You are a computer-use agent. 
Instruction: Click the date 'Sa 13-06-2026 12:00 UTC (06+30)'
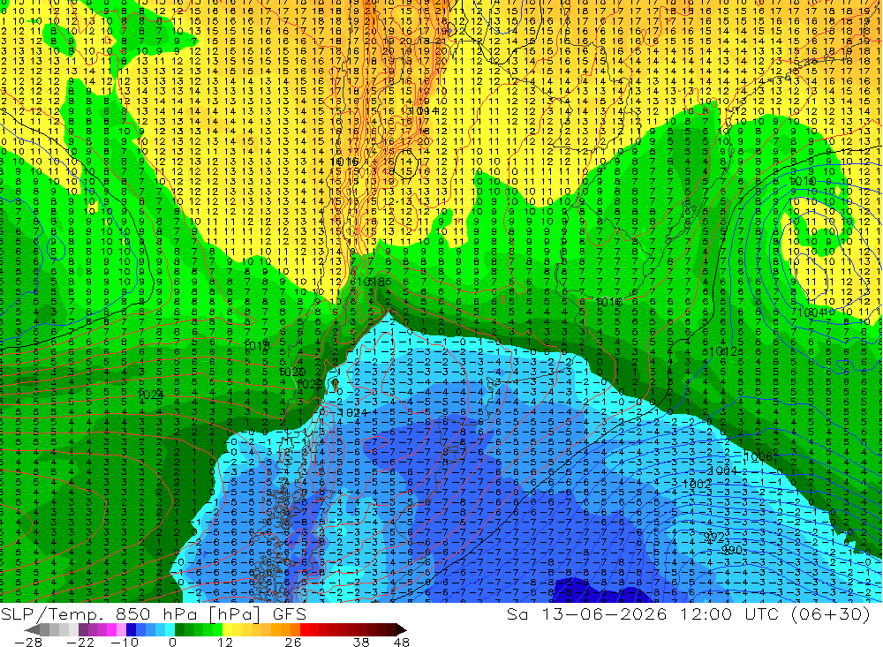coord(688,613)
